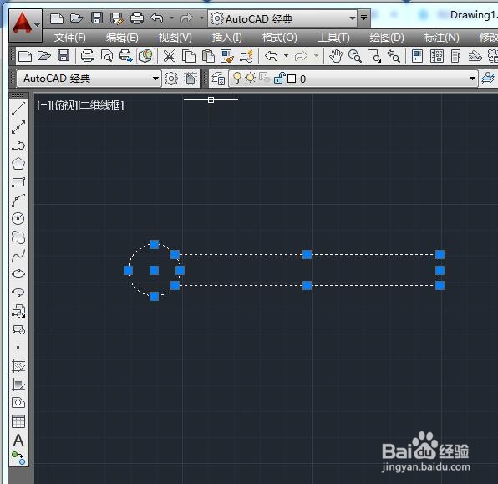Activate Zoom Realtime tool

(354, 56)
